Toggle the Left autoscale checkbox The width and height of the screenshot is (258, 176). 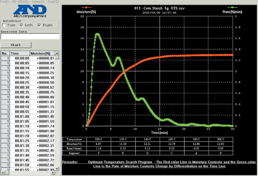(21, 25)
